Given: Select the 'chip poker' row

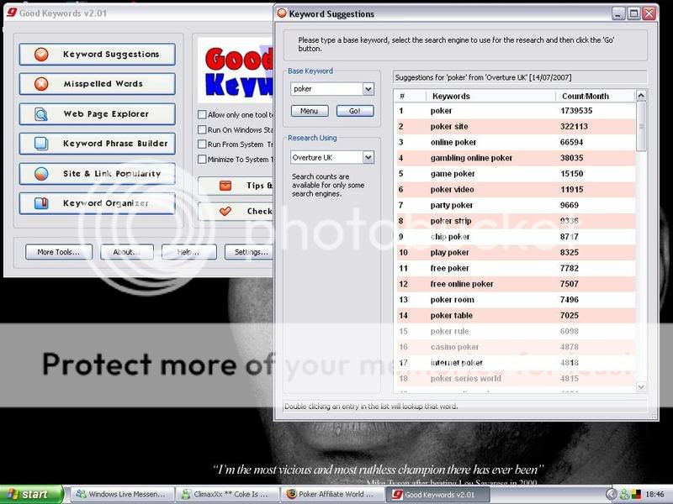Looking at the screenshot, I should [x=515, y=237].
